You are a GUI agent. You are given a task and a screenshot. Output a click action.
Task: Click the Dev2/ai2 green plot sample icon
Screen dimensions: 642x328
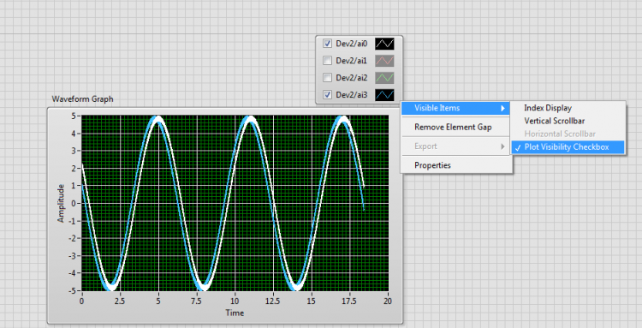(x=384, y=77)
